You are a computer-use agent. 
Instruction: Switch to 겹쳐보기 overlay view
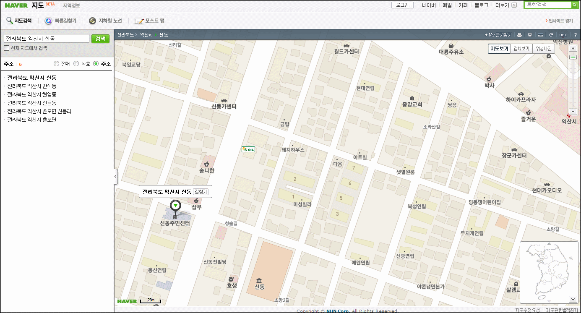click(x=522, y=49)
